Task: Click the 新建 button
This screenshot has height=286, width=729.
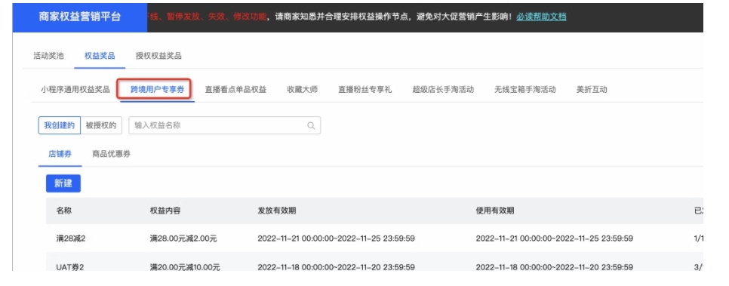Action: [x=63, y=183]
